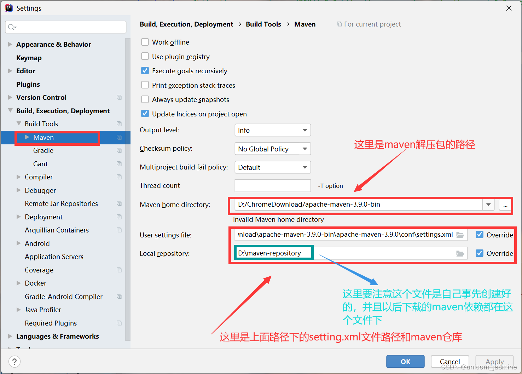Browse for the local repository folder icon
The width and height of the screenshot is (522, 374).
(x=460, y=253)
